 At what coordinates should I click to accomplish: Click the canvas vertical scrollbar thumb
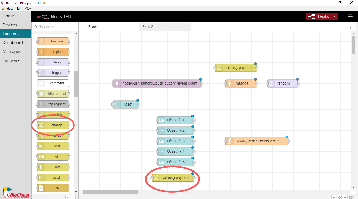[x=354, y=45]
